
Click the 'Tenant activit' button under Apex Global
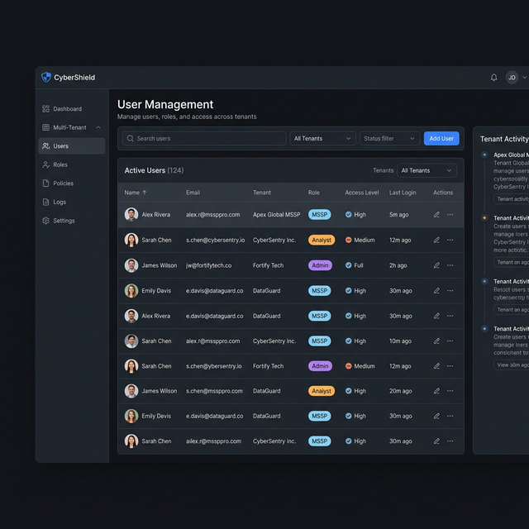click(512, 198)
